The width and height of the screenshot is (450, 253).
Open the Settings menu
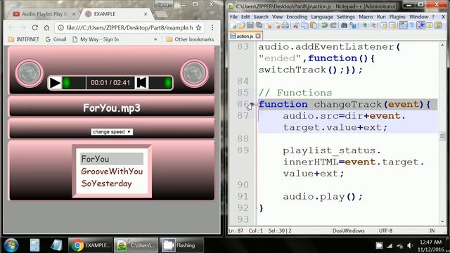point(345,17)
